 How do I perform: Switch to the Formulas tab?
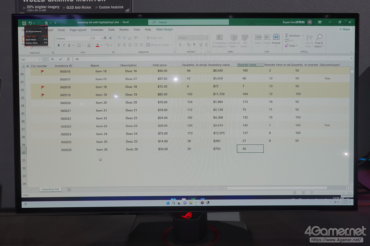[x=97, y=30]
